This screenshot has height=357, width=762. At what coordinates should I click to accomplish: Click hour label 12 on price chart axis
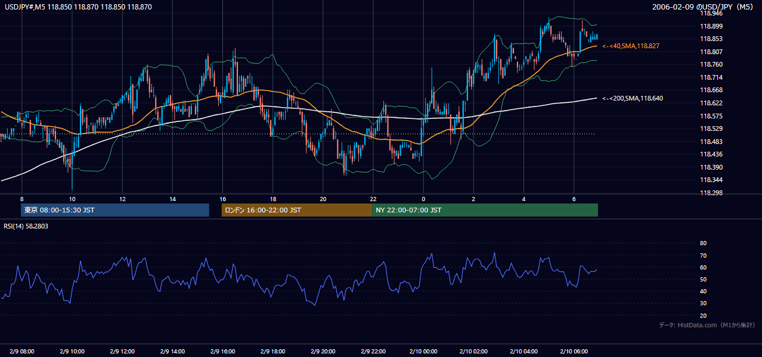pos(122,199)
